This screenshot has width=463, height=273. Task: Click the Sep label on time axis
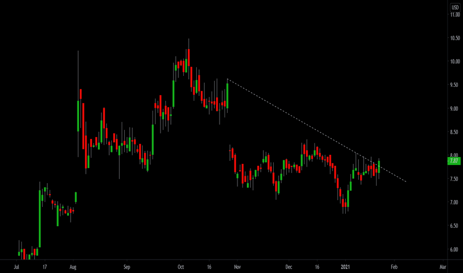(127, 267)
